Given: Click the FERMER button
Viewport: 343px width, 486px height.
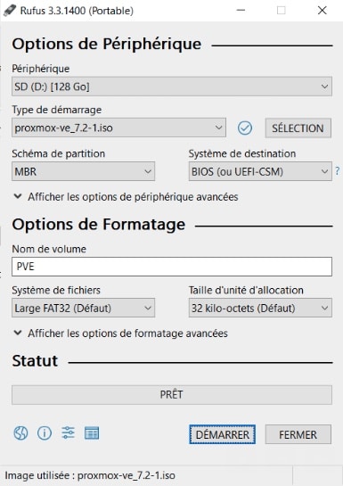Looking at the screenshot, I should click(298, 434).
